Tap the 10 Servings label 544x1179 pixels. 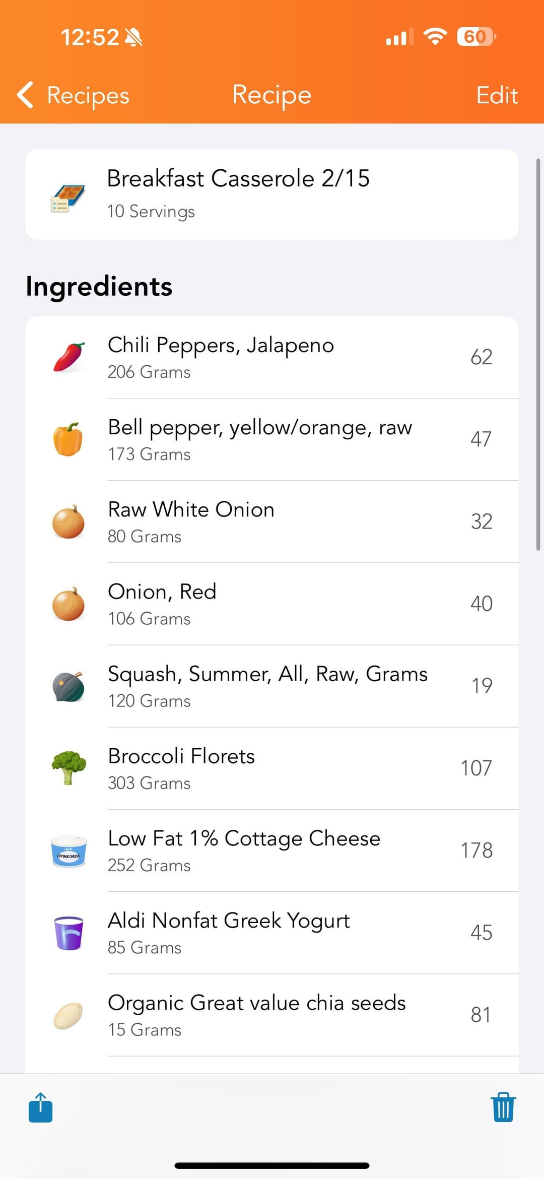tap(151, 211)
